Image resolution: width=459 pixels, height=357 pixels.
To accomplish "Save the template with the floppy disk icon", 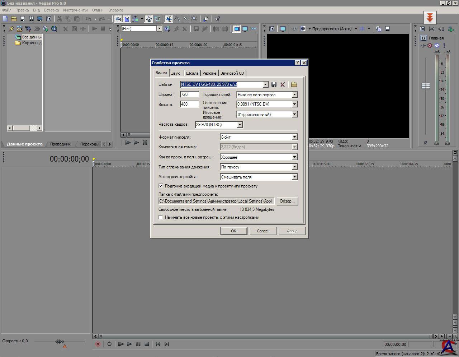I will (x=274, y=84).
